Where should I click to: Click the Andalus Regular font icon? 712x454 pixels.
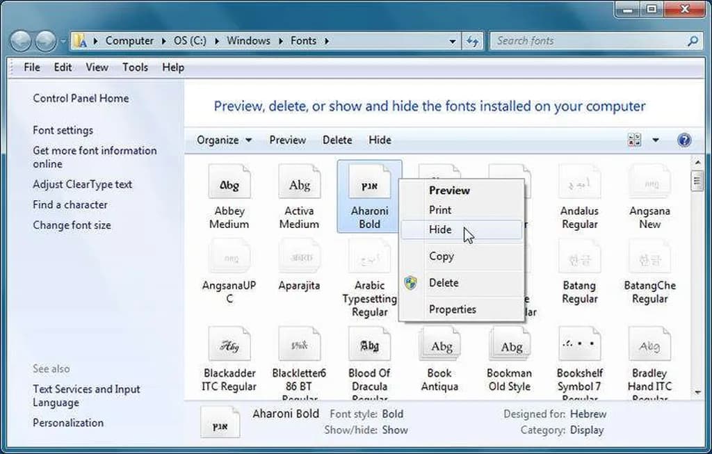click(579, 186)
